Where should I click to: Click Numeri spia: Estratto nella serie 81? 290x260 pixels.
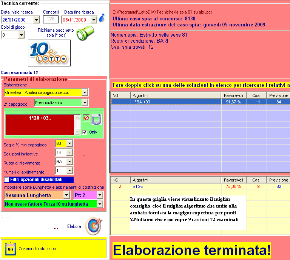[x=149, y=35]
